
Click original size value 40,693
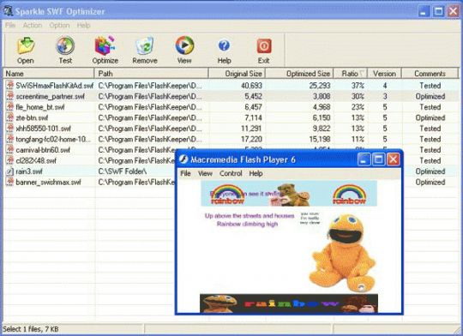251,86
